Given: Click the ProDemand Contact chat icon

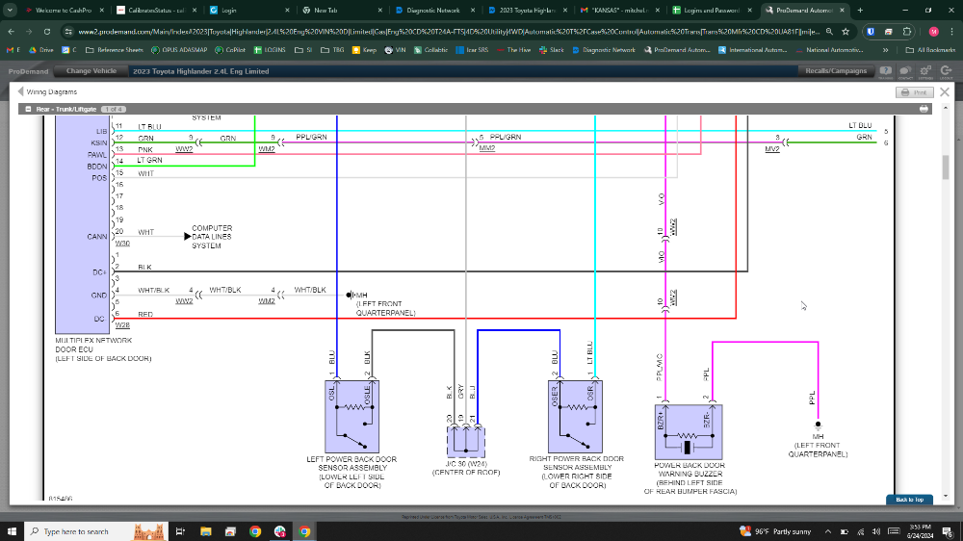Looking at the screenshot, I should [905, 70].
